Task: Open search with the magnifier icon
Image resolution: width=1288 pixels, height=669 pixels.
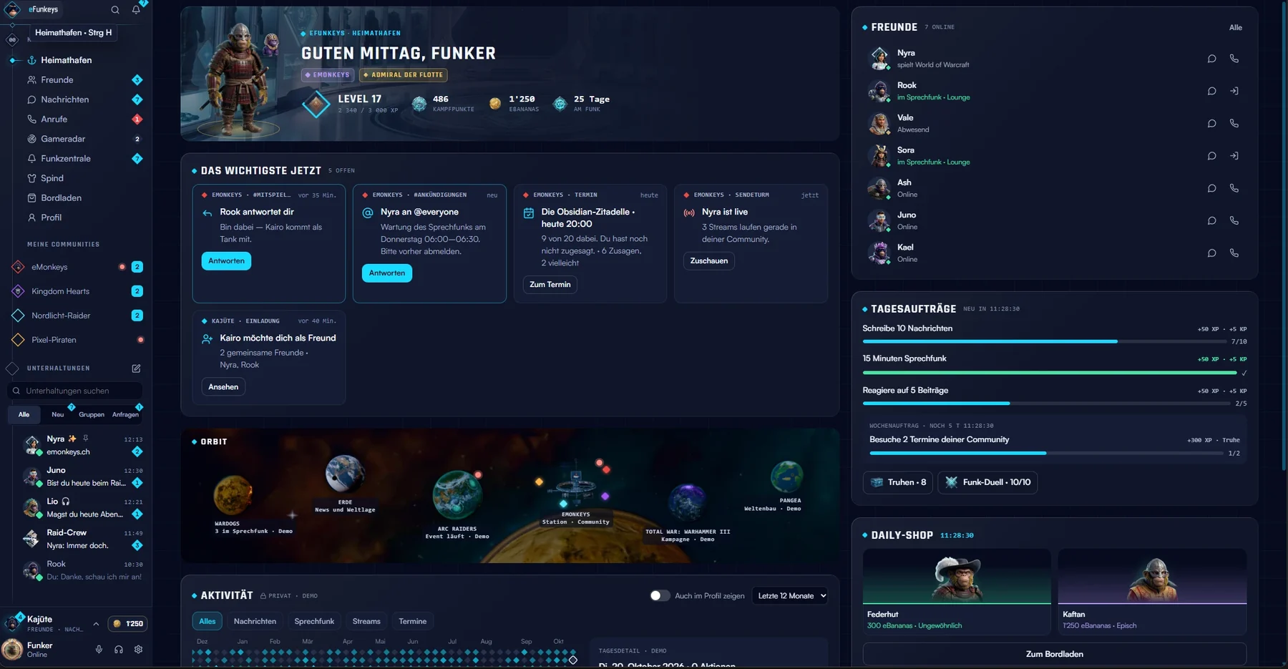Action: click(x=115, y=10)
